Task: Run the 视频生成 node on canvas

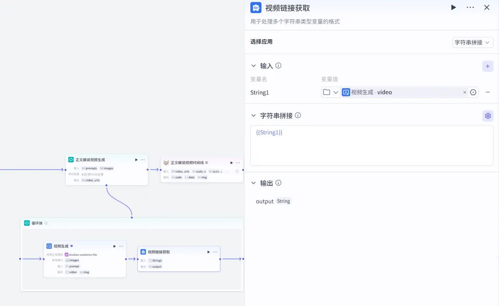Action: (115, 246)
